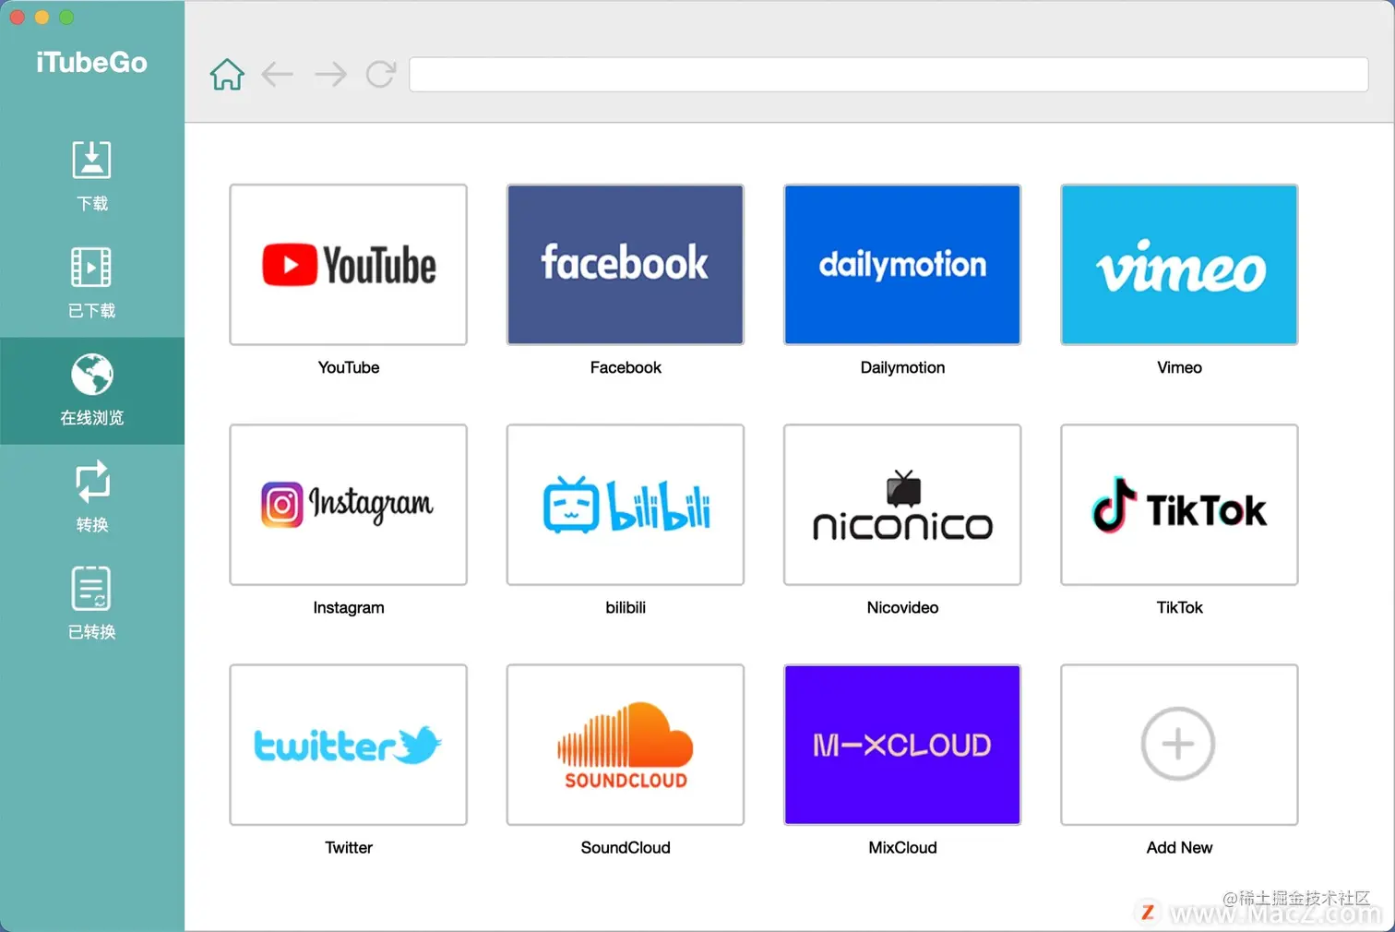Click the TikTok text label
1395x932 pixels.
[x=1179, y=607]
